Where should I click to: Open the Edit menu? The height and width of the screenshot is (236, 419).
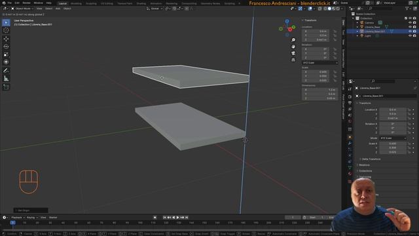point(17,3)
